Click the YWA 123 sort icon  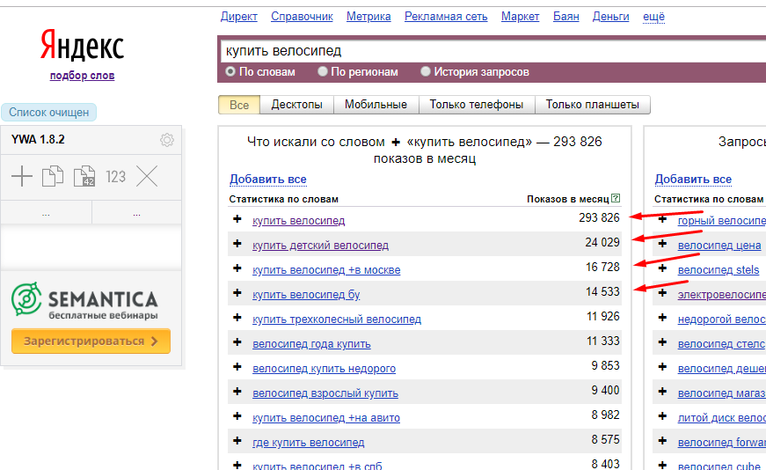coord(116,177)
